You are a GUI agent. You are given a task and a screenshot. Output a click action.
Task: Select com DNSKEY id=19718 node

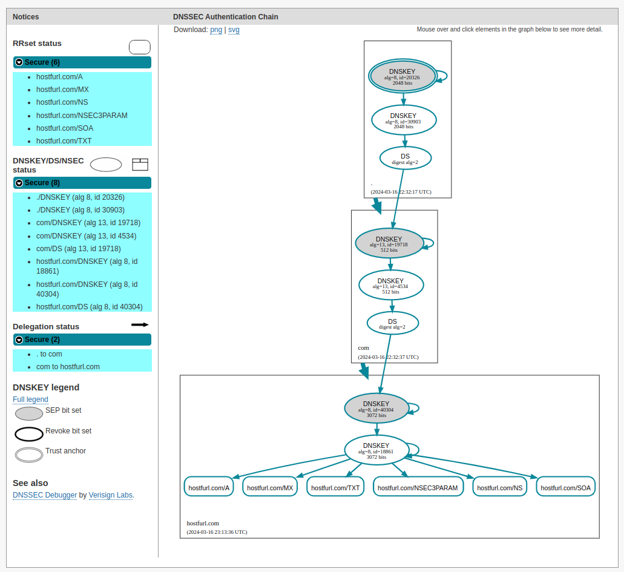pyautogui.click(x=389, y=243)
